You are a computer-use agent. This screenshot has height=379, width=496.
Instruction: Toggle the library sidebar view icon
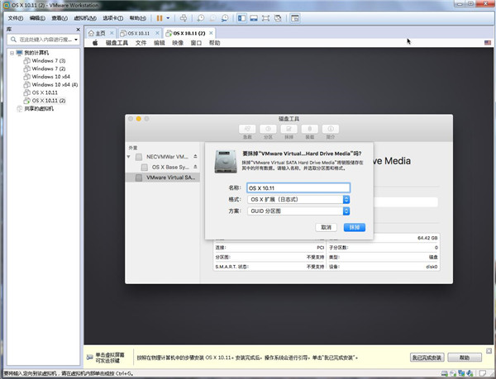pos(241,18)
